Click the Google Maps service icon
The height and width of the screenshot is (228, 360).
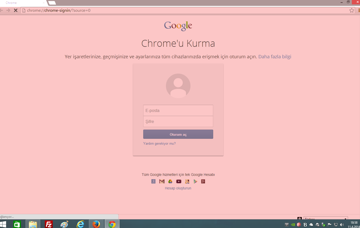[x=187, y=181]
